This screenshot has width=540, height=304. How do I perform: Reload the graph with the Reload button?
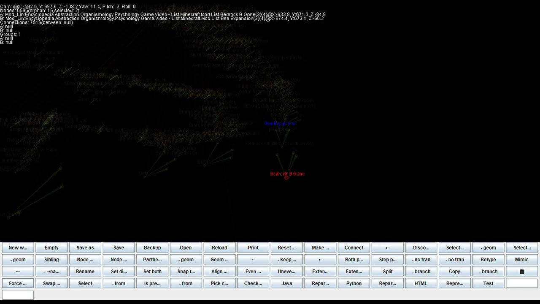tap(219, 248)
